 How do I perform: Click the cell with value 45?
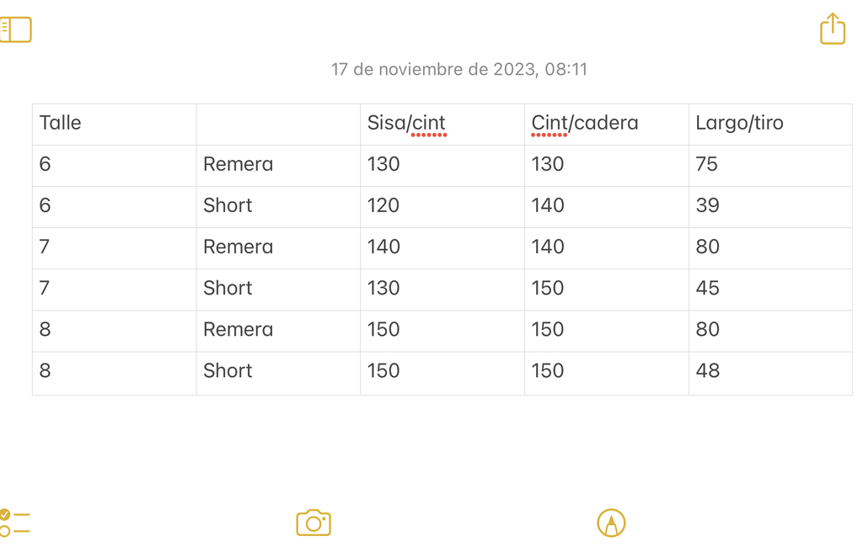[x=770, y=289]
